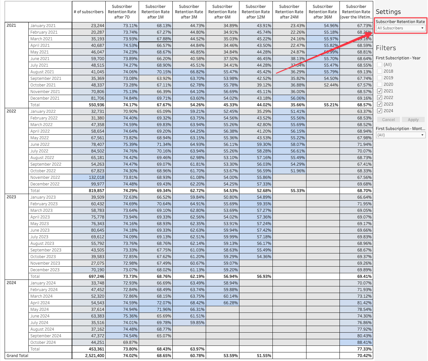Click the 2022 year row label
The height and width of the screenshot is (361, 428).
[x=12, y=111]
